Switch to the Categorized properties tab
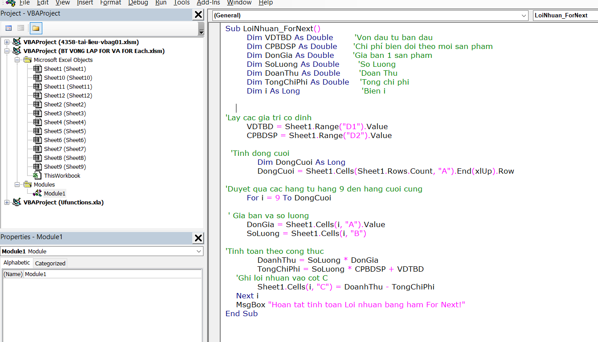This screenshot has width=598, height=342. (50, 263)
